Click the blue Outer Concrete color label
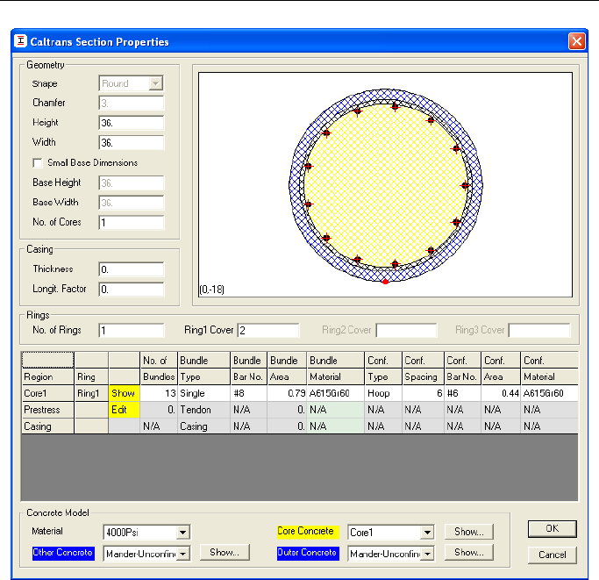The height and width of the screenshot is (580, 599). [307, 553]
